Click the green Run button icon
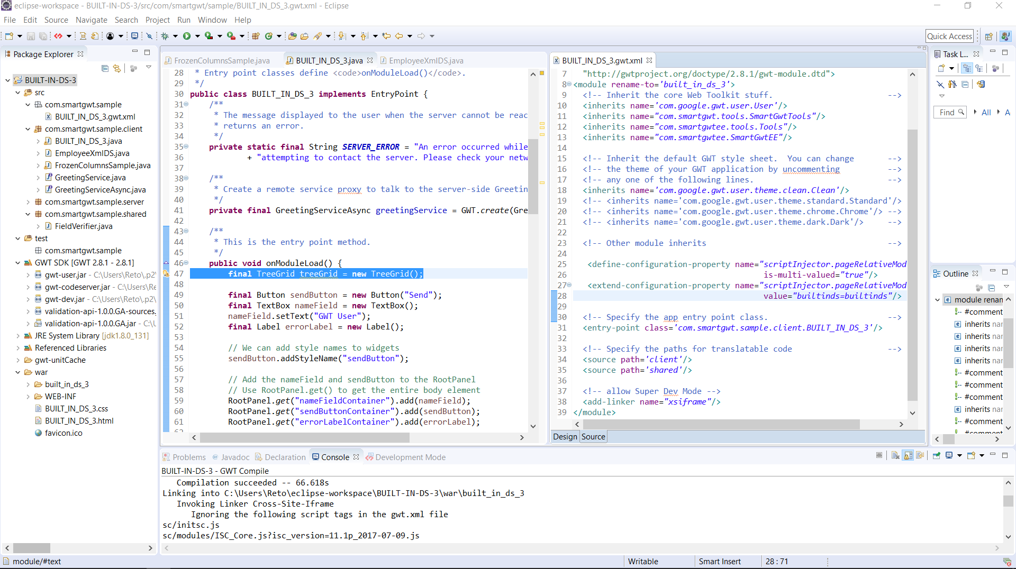The height and width of the screenshot is (569, 1016). click(x=187, y=36)
